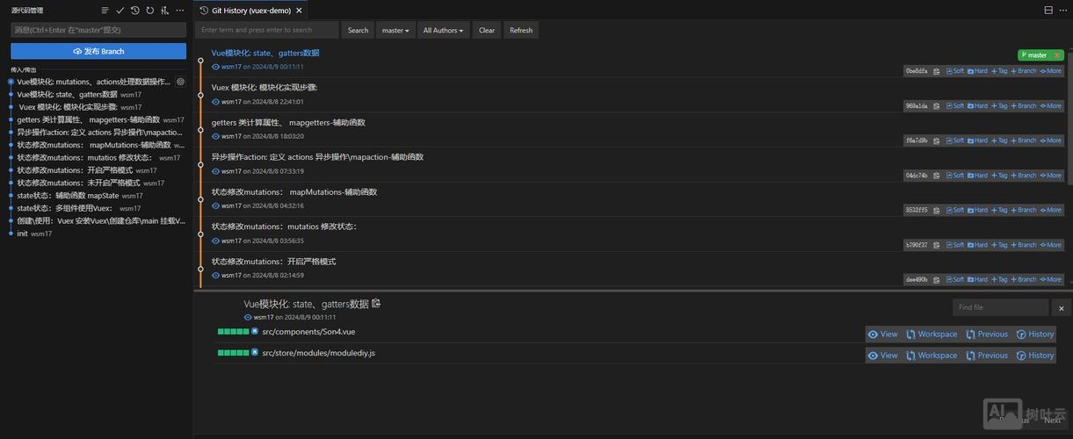Image resolution: width=1073 pixels, height=439 pixels.
Task: Open the view history icon in source control header
Action: pyautogui.click(x=134, y=11)
